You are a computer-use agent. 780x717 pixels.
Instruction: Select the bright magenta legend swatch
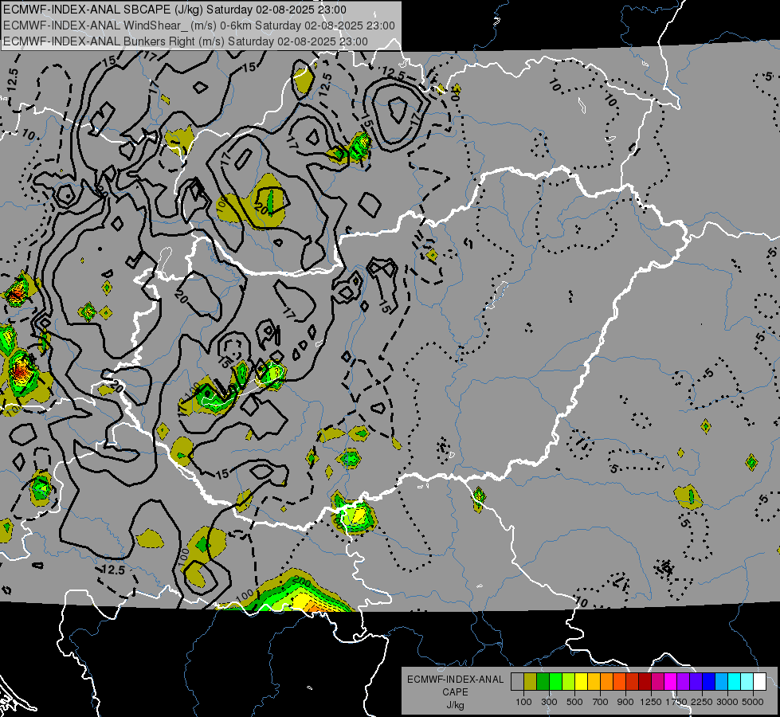coord(671,682)
